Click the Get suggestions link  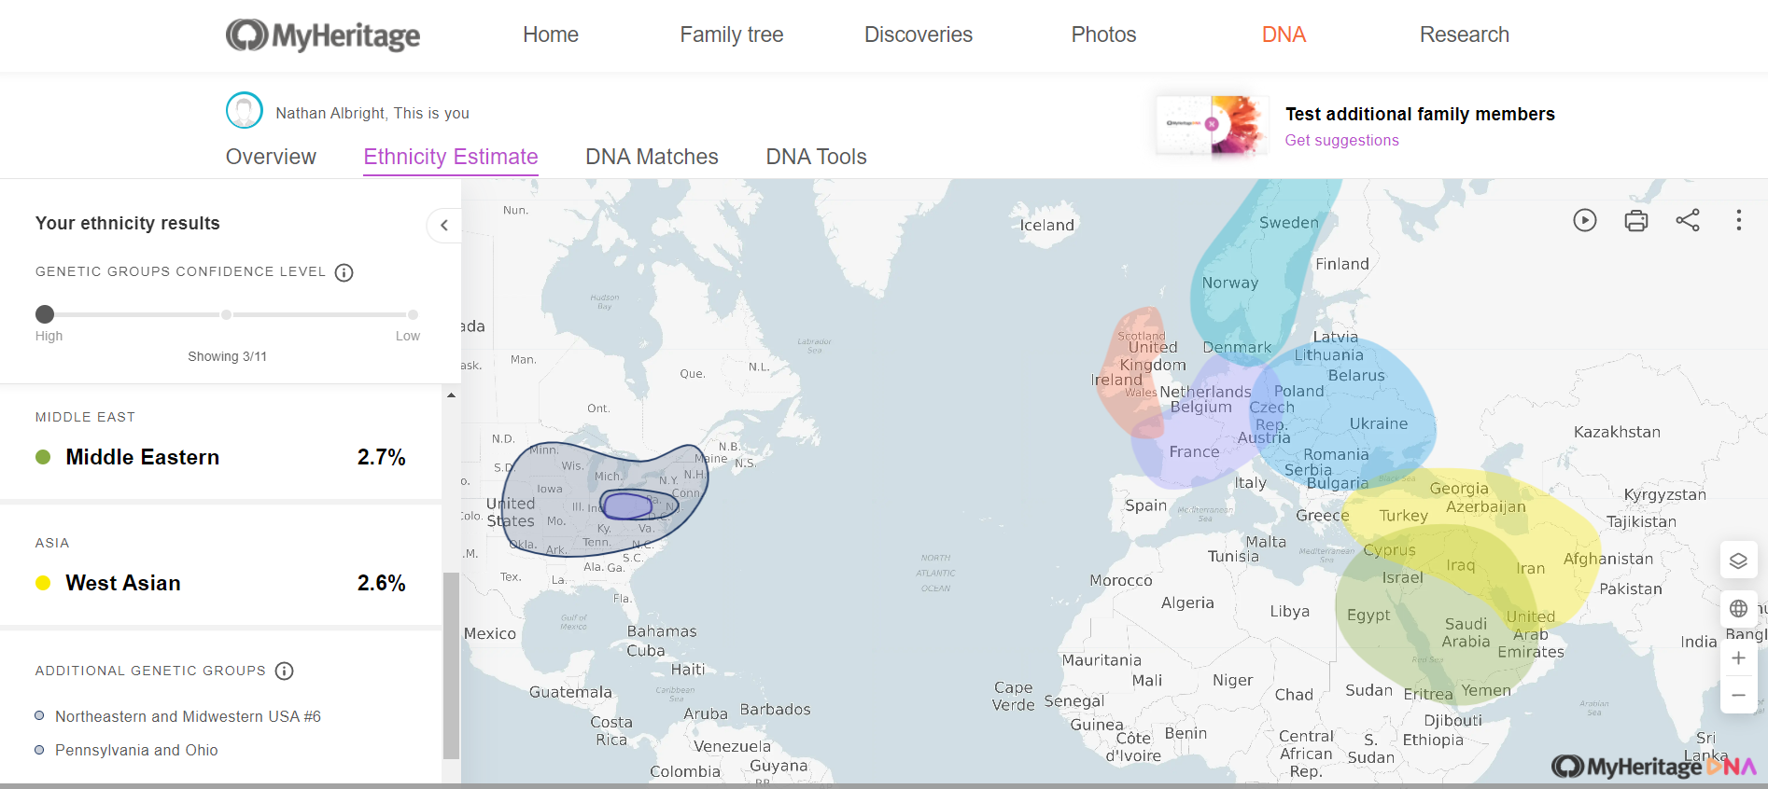(x=1341, y=140)
